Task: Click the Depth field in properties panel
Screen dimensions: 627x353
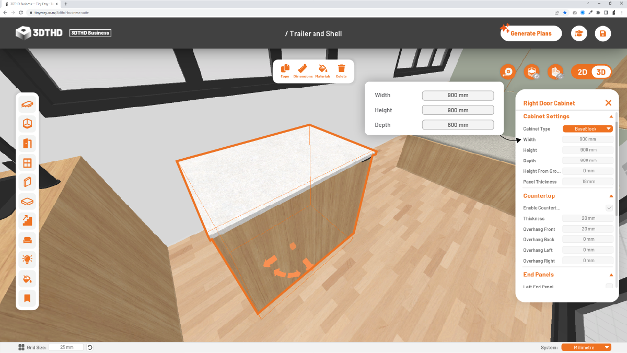Action: coord(588,160)
